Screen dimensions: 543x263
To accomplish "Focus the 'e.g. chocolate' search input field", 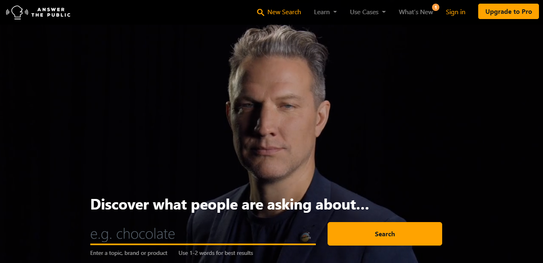I will click(x=203, y=234).
